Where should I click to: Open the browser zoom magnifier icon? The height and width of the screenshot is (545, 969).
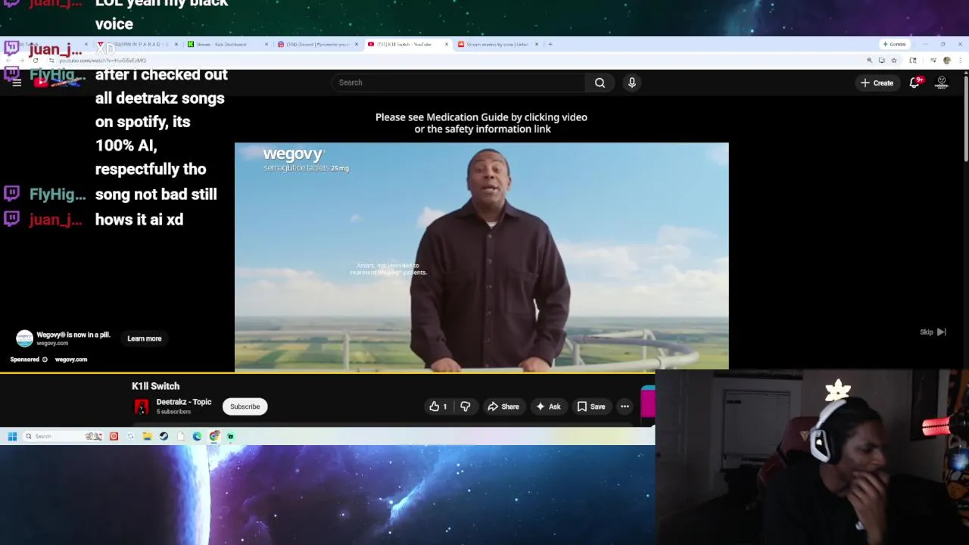pos(869,61)
